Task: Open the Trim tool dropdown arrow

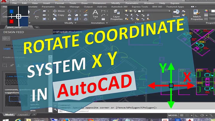Action: tap(80, 11)
